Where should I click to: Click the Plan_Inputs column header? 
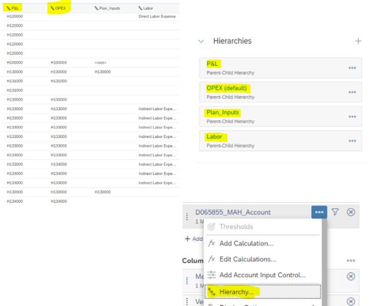(x=108, y=8)
